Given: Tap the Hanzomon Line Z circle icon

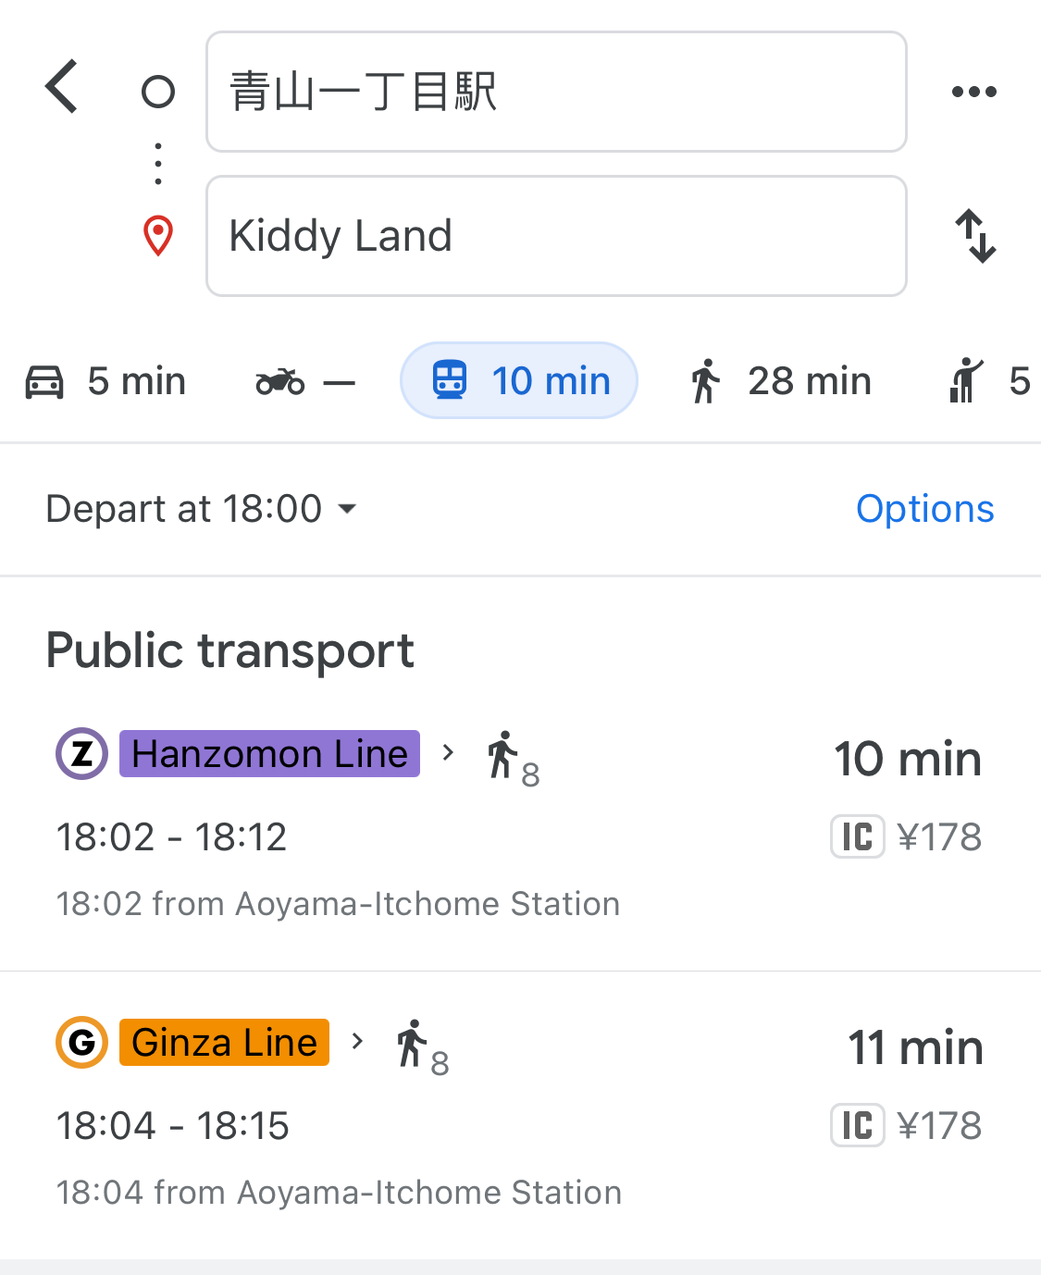Looking at the screenshot, I should click(x=82, y=754).
